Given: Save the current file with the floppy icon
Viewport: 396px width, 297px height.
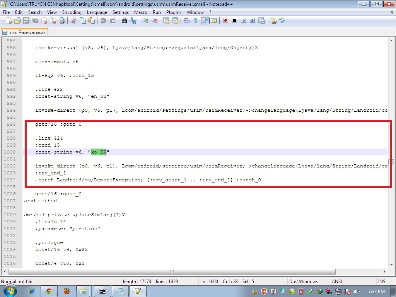Looking at the screenshot, I should (x=26, y=21).
